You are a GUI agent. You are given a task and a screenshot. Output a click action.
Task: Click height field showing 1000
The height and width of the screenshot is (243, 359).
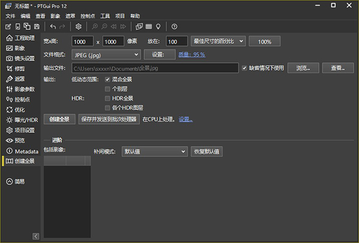(113, 41)
